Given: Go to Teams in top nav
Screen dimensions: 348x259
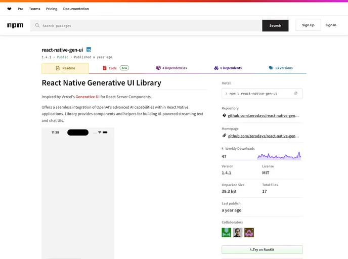Looking at the screenshot, I should point(34,9).
